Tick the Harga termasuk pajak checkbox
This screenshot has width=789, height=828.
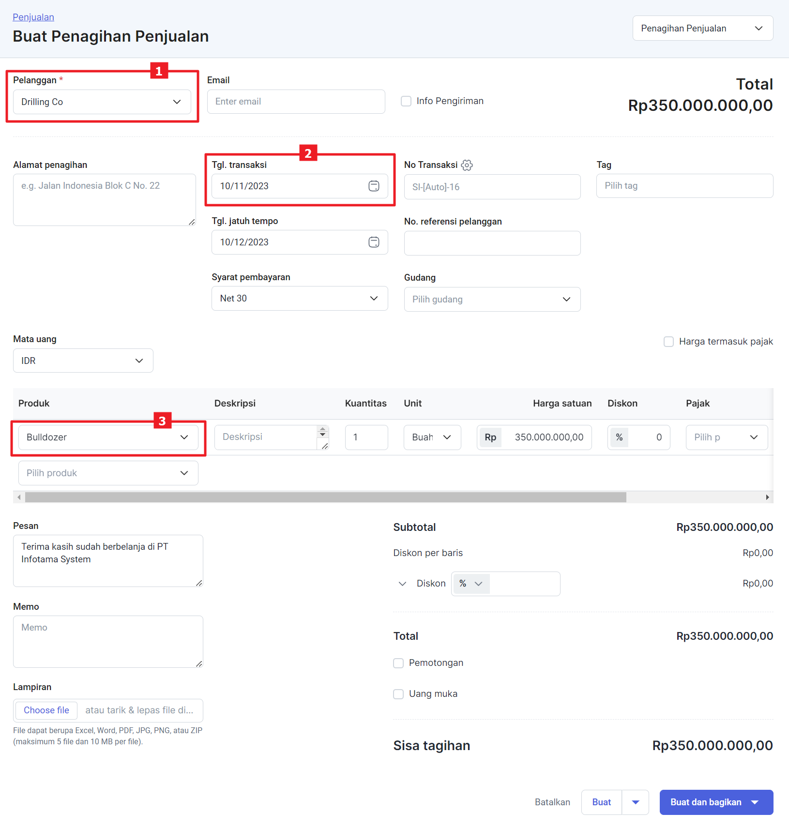pos(668,342)
